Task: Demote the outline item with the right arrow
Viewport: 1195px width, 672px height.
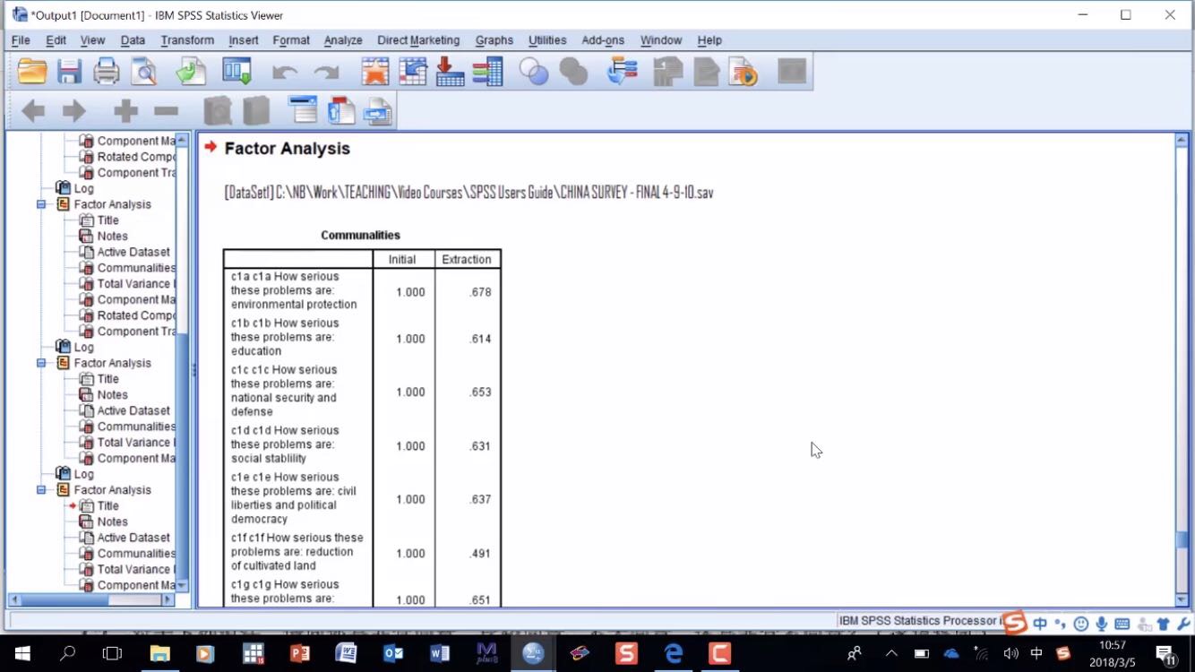Action: pyautogui.click(x=73, y=111)
